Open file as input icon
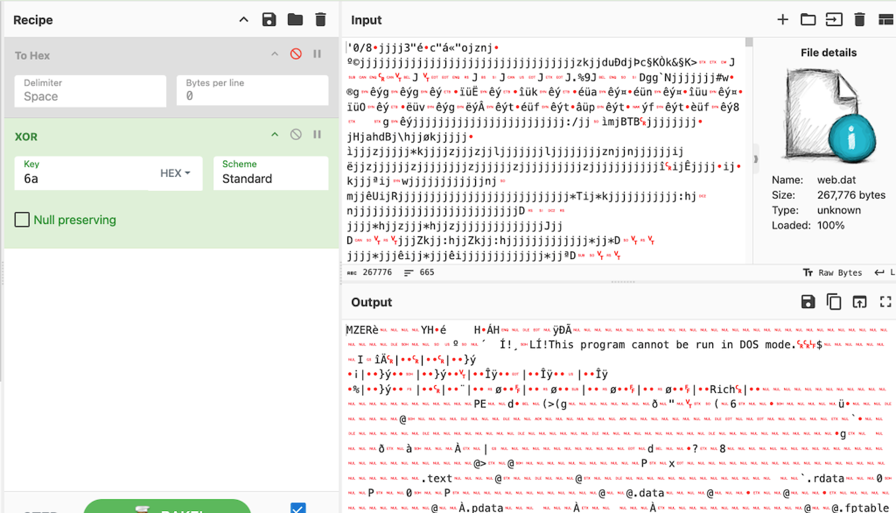 coord(834,20)
